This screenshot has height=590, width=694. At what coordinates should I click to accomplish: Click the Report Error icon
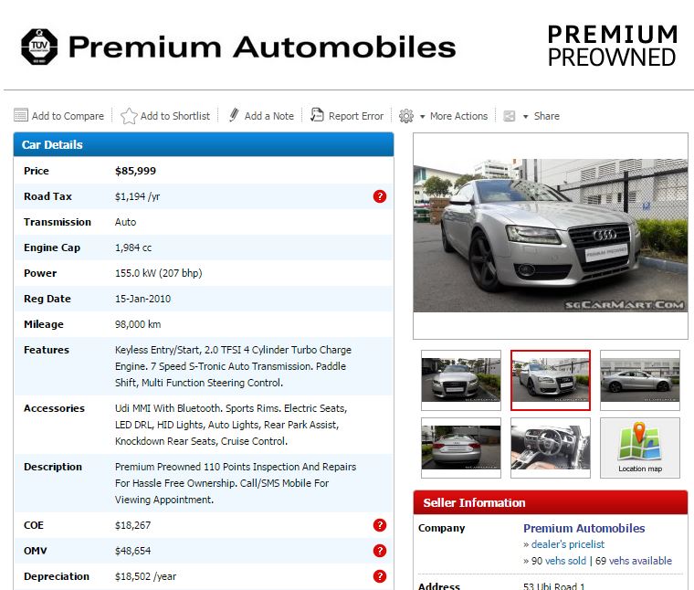[x=317, y=115]
